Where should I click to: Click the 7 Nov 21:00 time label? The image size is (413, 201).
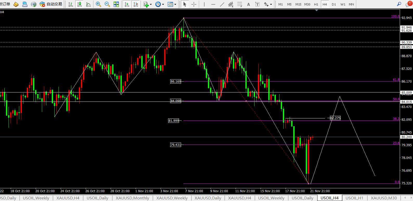pyautogui.click(x=194, y=191)
